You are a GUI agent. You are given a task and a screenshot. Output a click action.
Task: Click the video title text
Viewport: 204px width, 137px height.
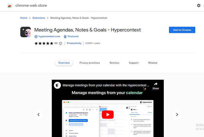106,85
